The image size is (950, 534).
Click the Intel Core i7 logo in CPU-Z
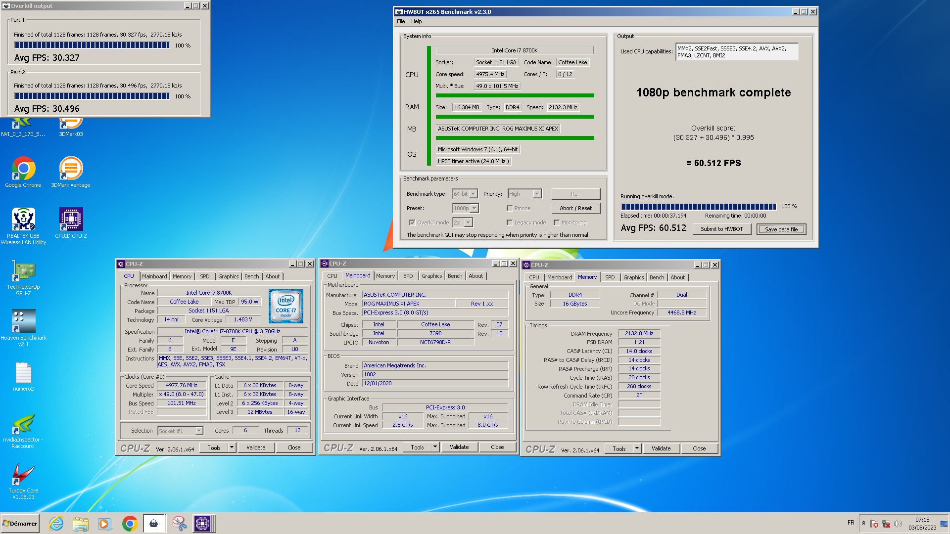pyautogui.click(x=286, y=306)
